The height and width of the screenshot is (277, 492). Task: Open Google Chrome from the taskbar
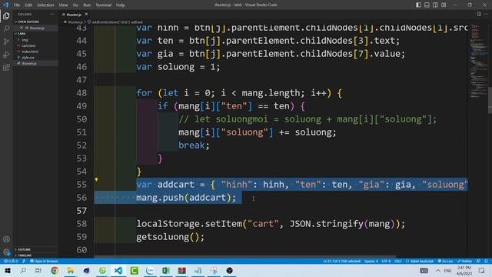click(x=55, y=270)
